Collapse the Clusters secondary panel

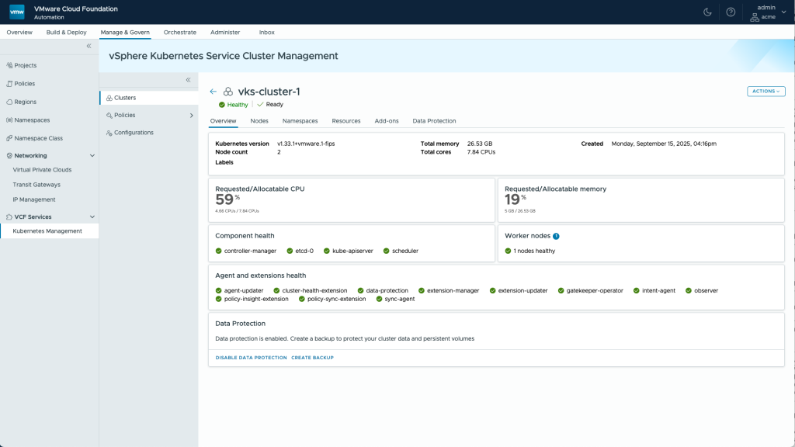coord(188,80)
